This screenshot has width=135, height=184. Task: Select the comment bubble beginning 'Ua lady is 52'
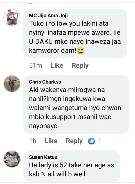click(72, 166)
